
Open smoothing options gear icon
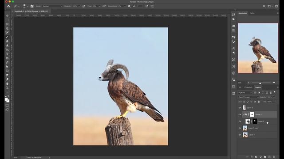pyautogui.click(x=129, y=6)
